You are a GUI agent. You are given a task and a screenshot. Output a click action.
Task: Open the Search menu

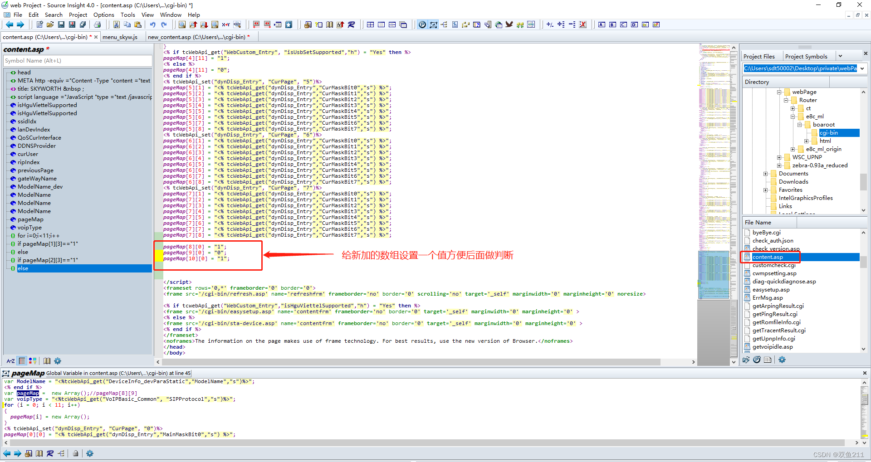(x=54, y=15)
